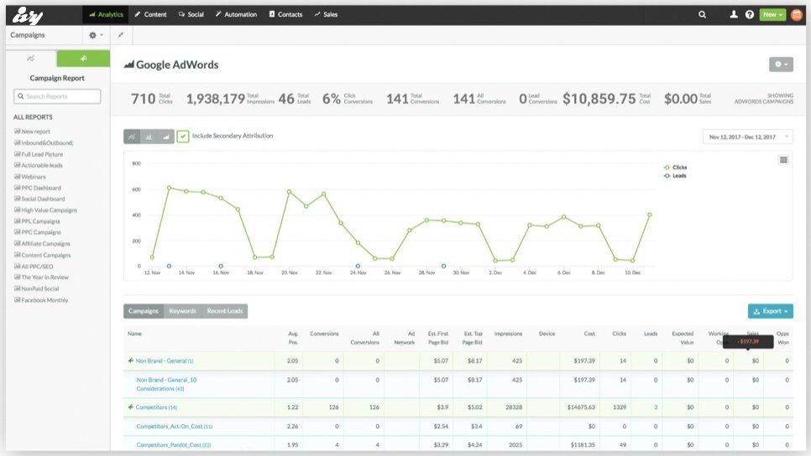Open Full Lead Picture report
Image resolution: width=811 pixels, height=456 pixels.
39,154
